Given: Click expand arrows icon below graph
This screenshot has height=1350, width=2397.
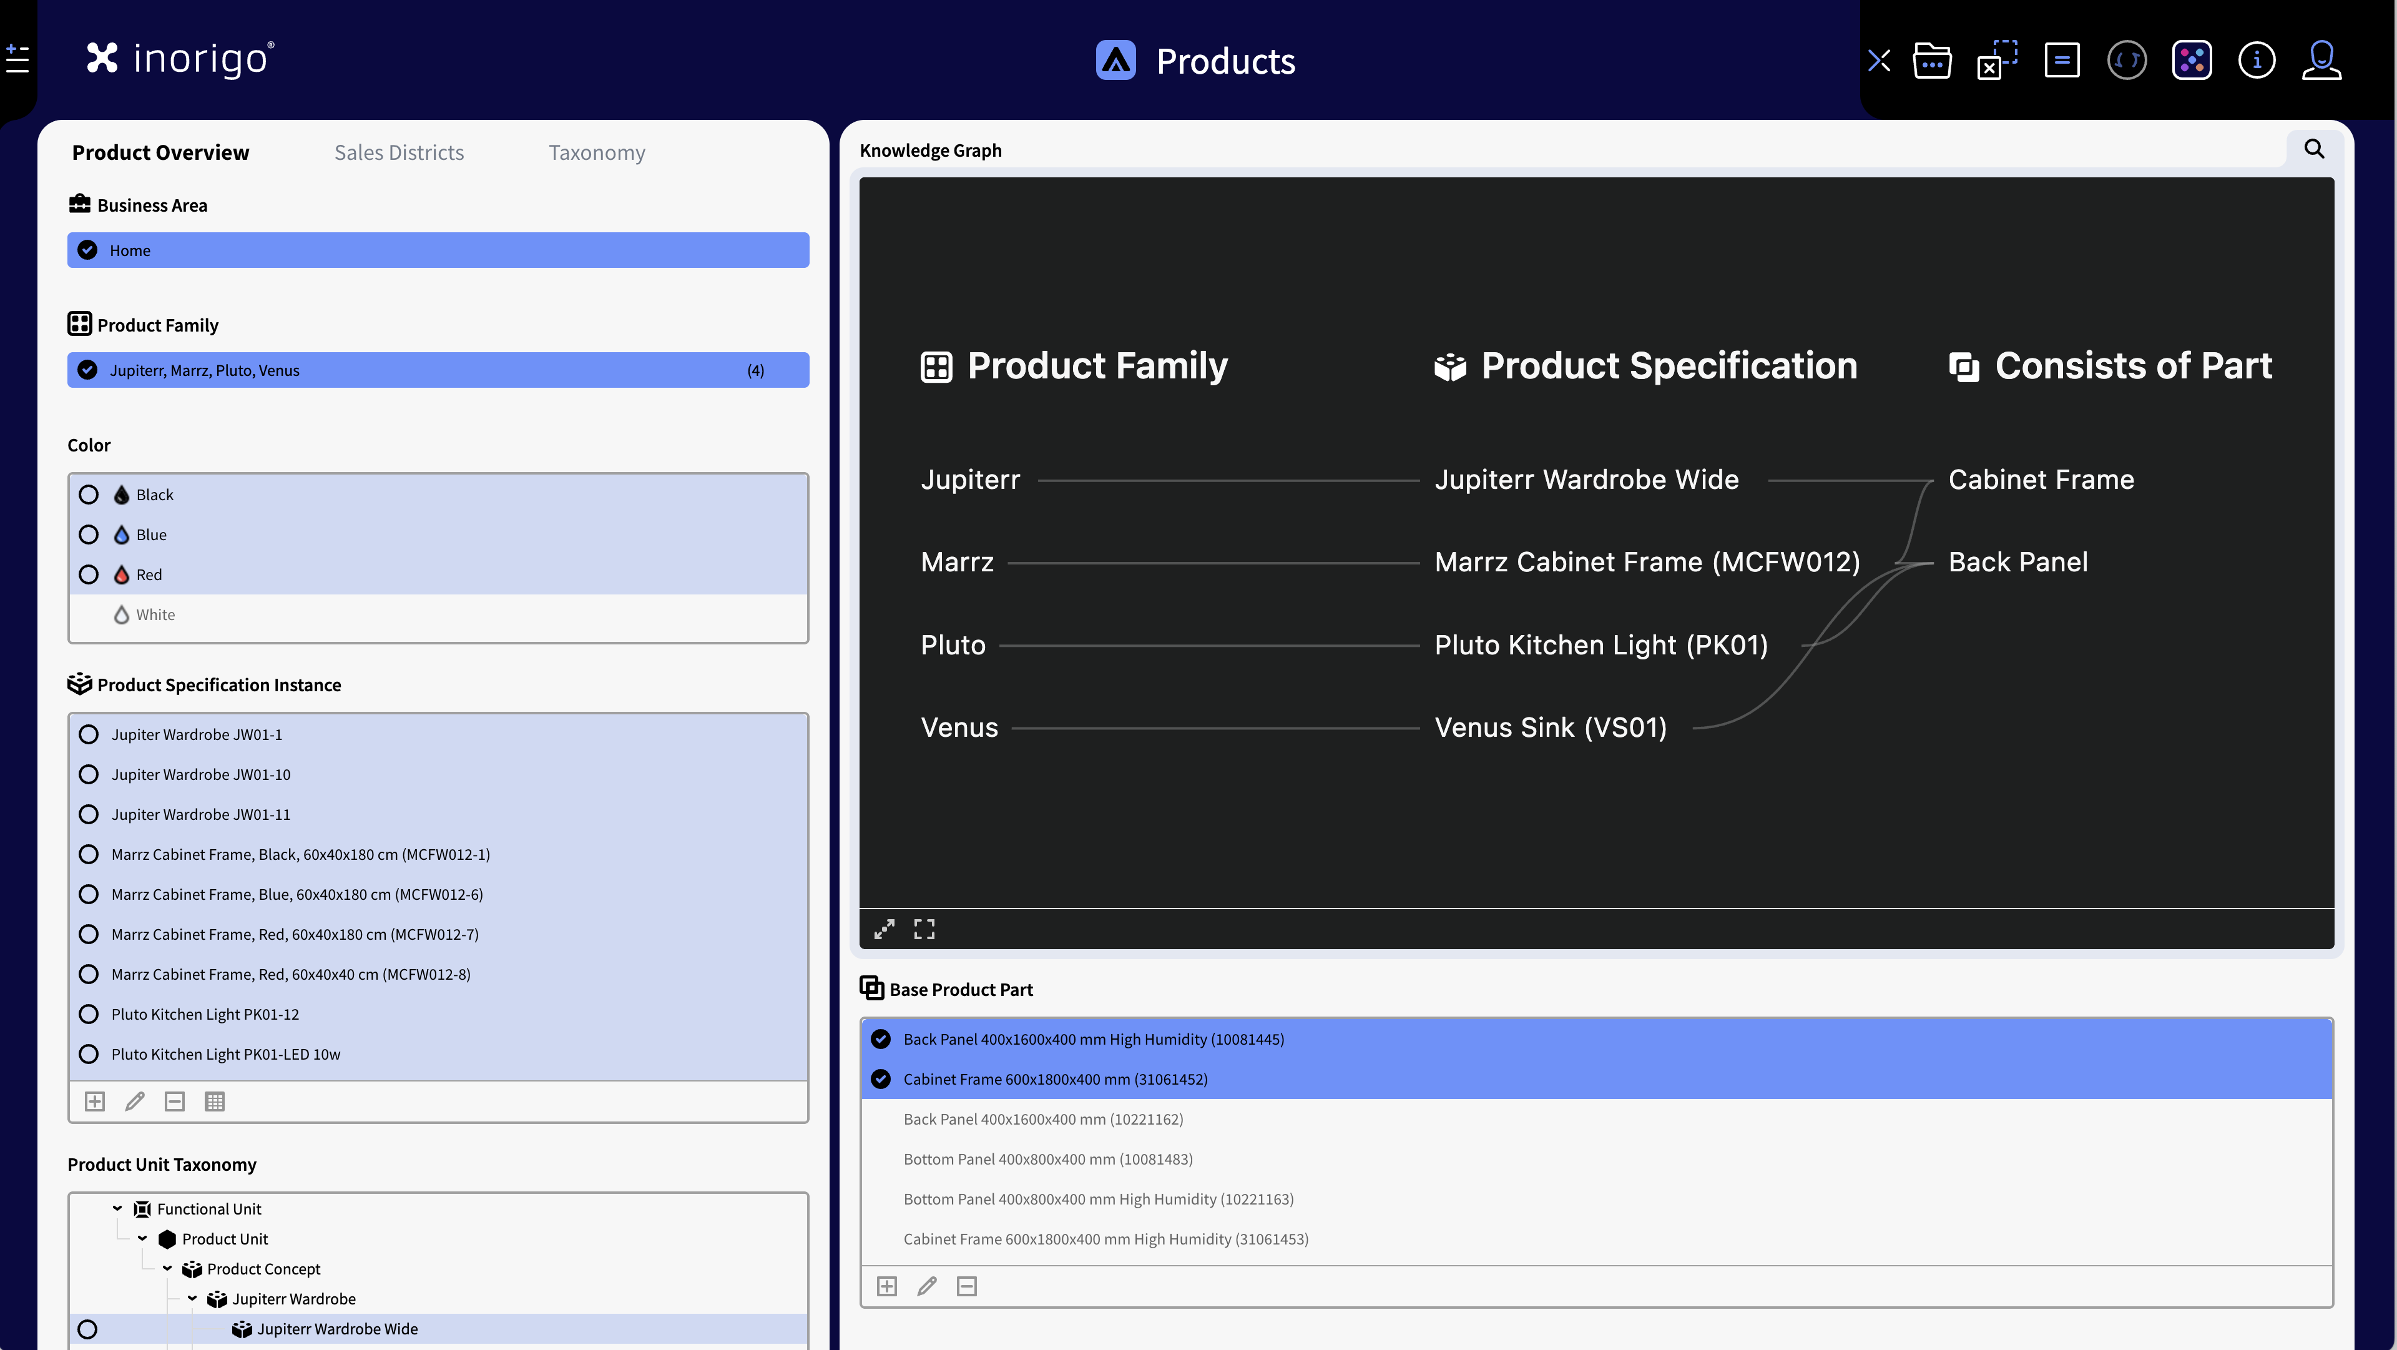Looking at the screenshot, I should [884, 929].
